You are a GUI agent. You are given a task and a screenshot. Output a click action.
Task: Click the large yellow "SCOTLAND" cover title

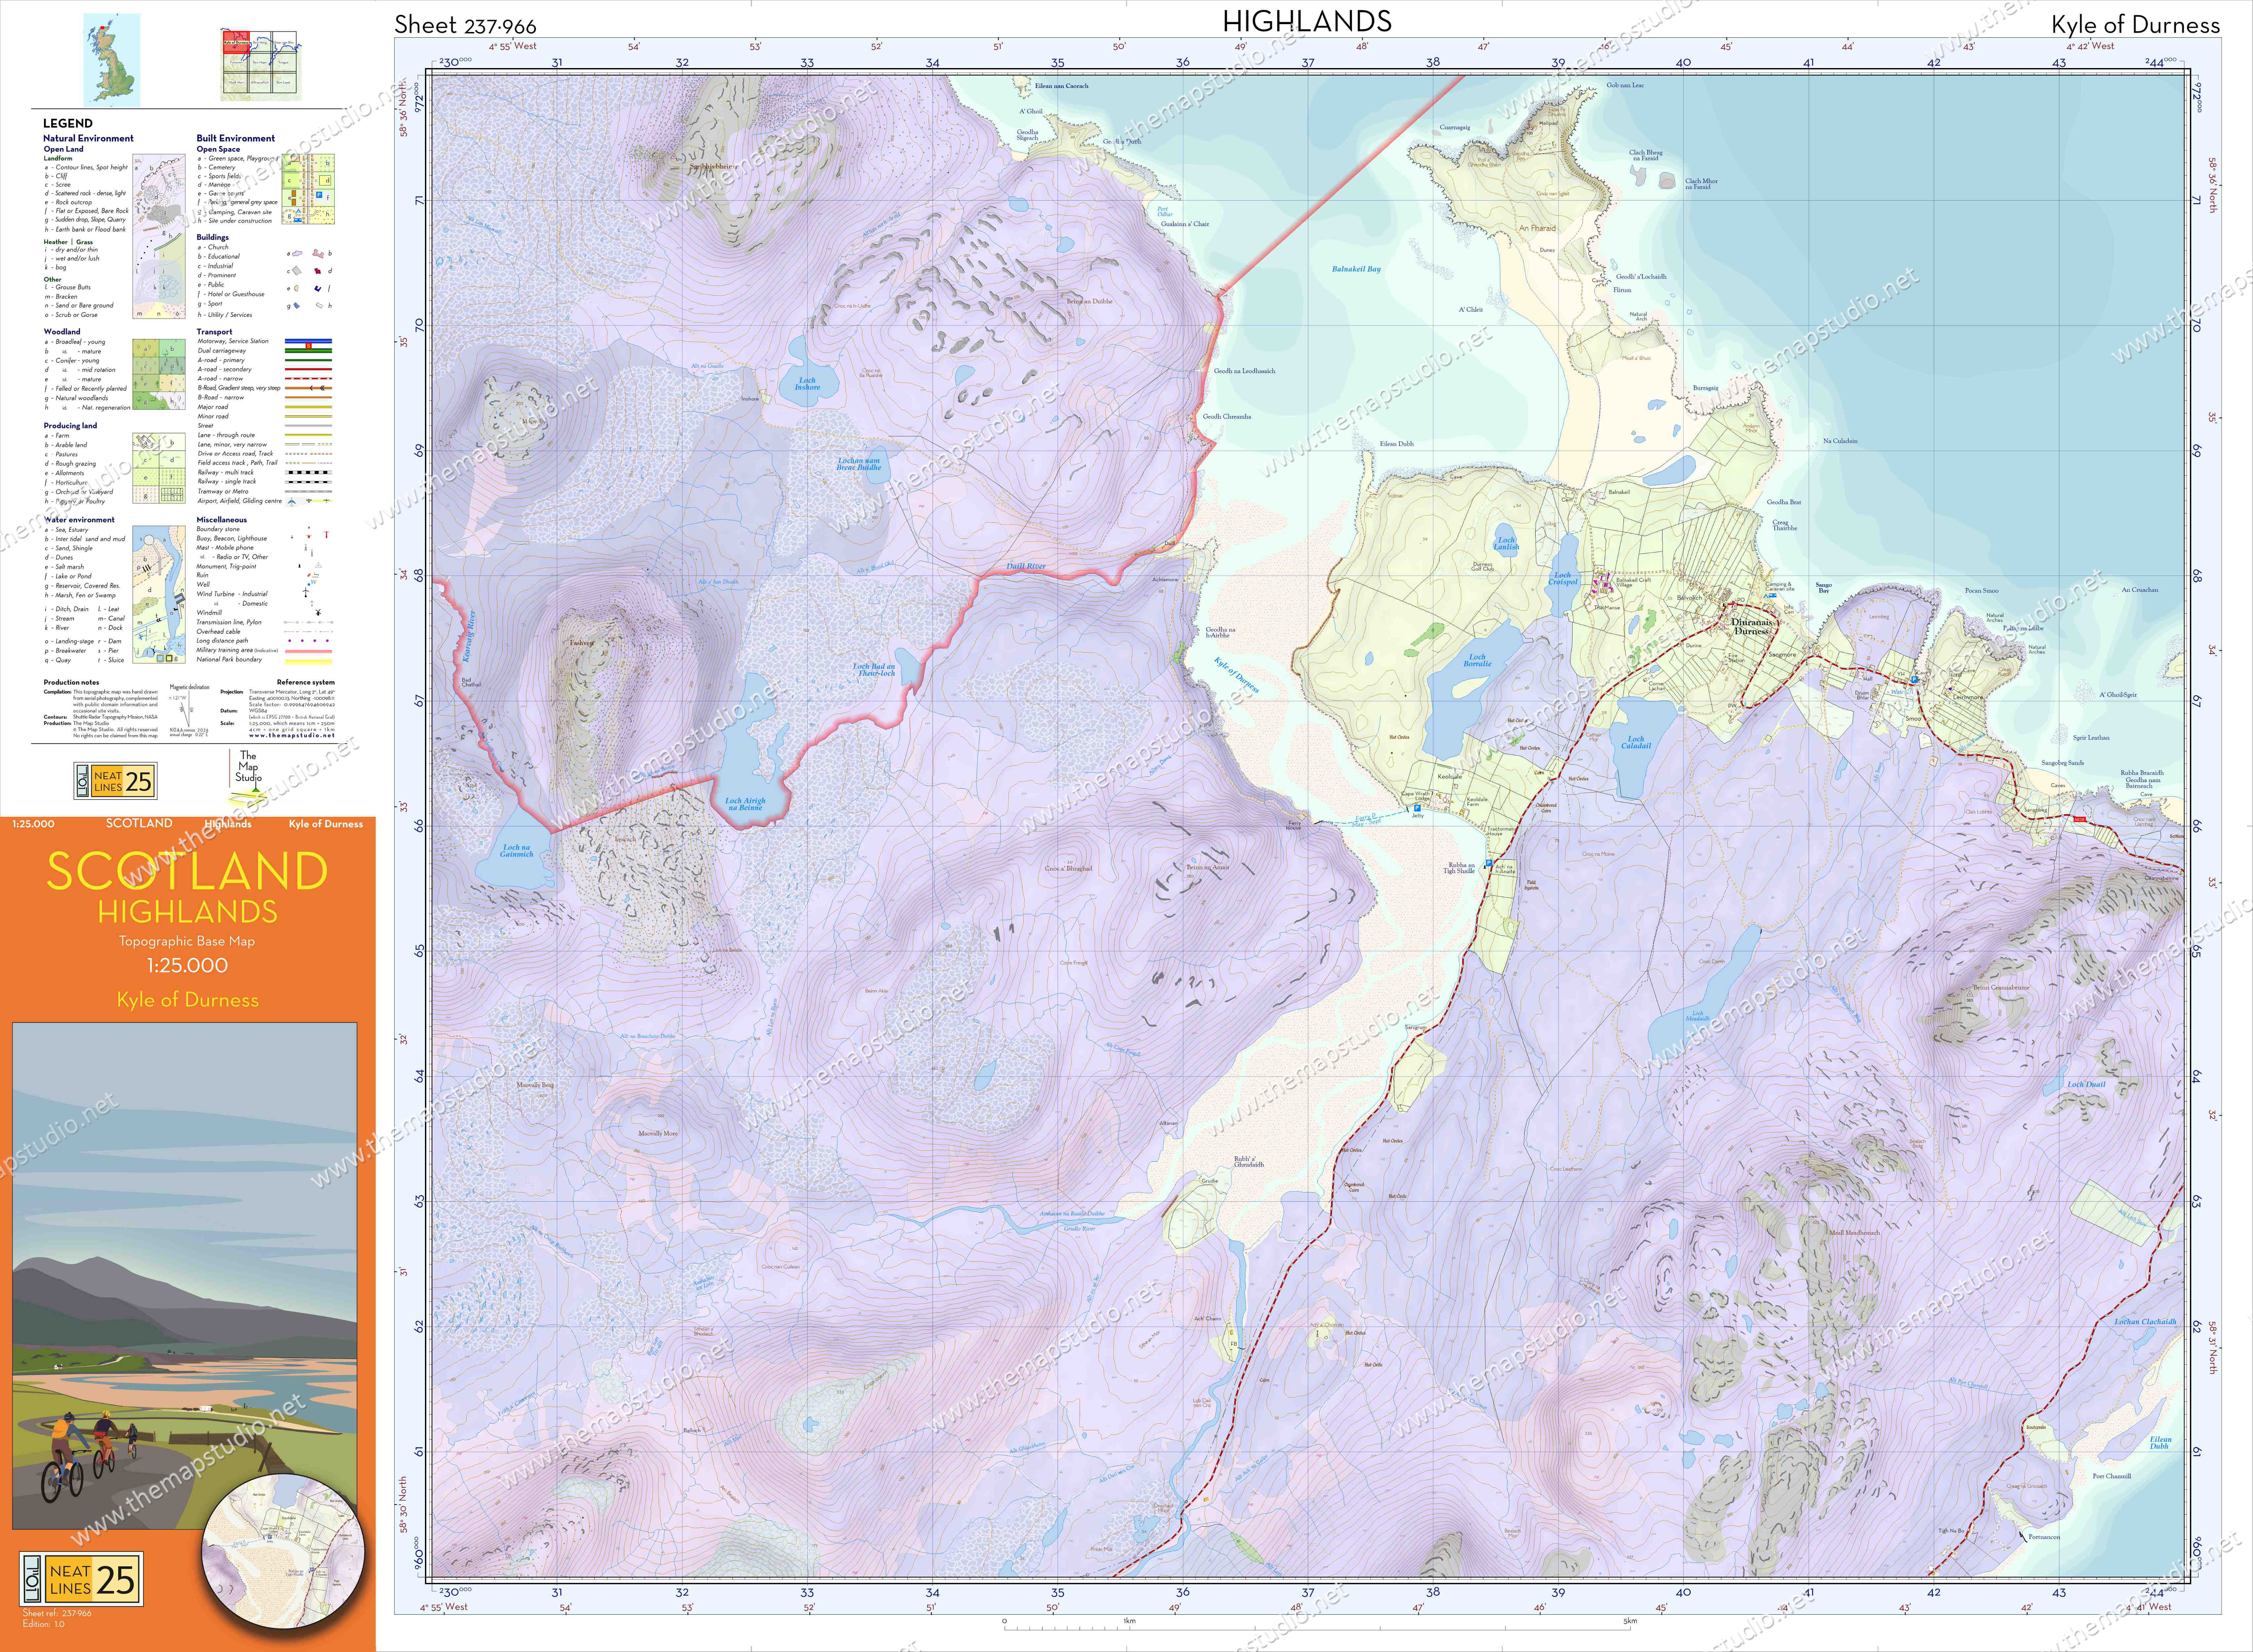187,871
